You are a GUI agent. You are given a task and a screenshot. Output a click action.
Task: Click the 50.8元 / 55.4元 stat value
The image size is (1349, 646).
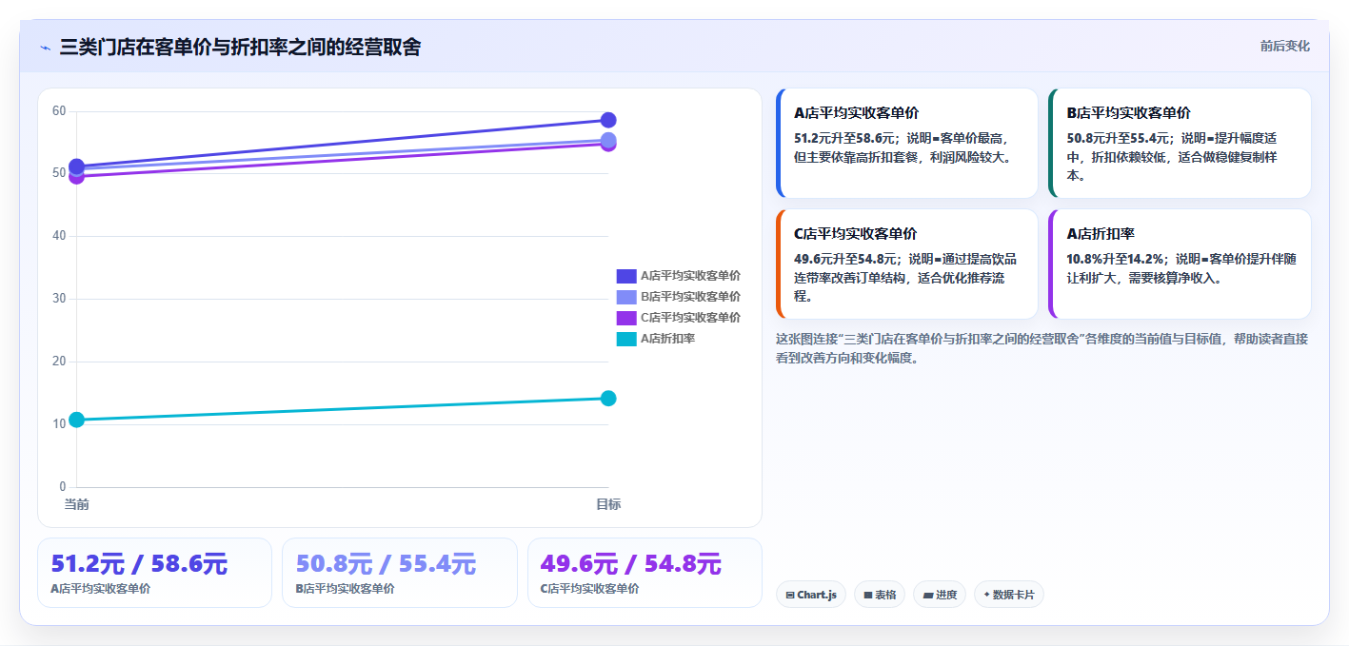[x=386, y=564]
